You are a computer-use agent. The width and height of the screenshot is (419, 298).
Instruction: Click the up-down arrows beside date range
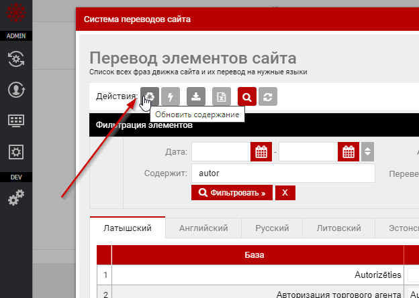(x=367, y=152)
